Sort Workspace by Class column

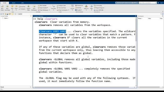[x=161, y=18]
